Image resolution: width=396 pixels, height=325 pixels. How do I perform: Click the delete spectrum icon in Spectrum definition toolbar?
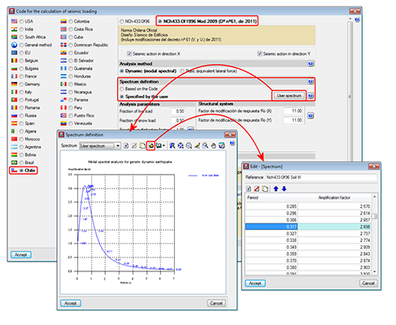pos(134,145)
